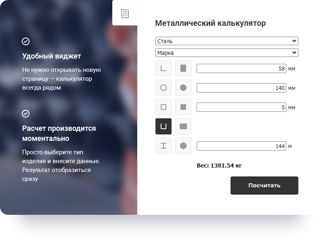323x239 pixels.
Task: Select the angle (L-shaped) profile icon
Action: point(164,68)
